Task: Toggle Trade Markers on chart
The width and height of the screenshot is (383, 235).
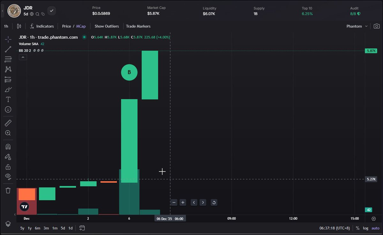Action: (x=138, y=26)
